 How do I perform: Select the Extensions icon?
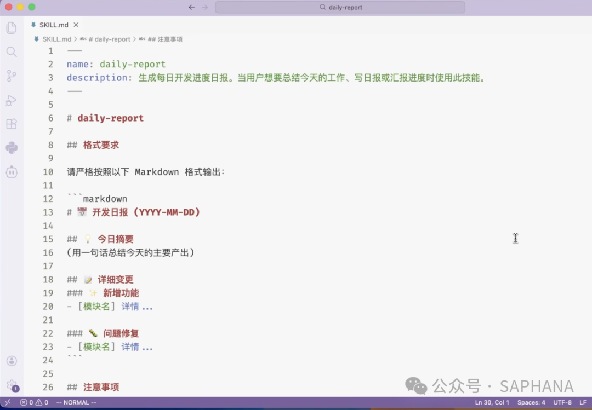click(x=12, y=124)
